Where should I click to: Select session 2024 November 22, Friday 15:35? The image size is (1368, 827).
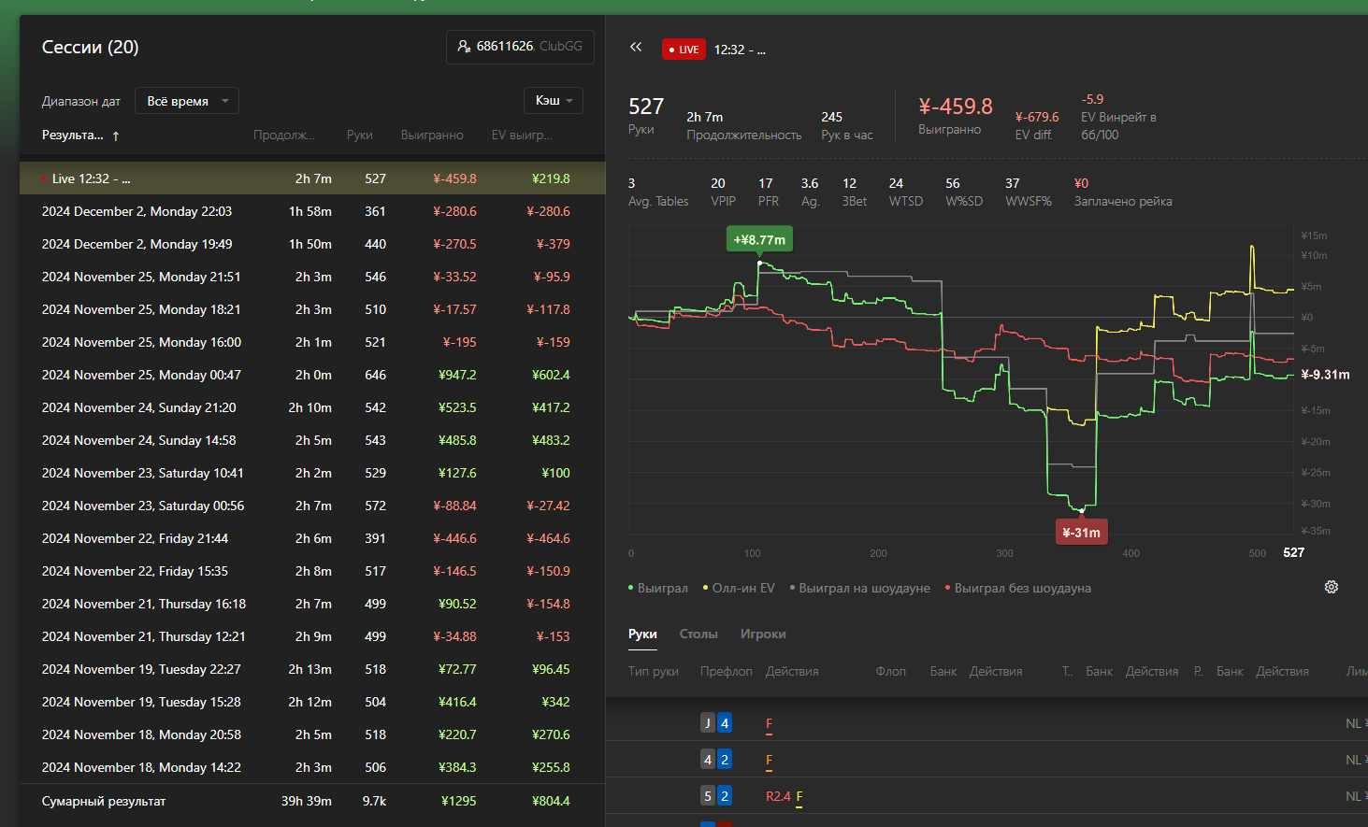pos(312,571)
